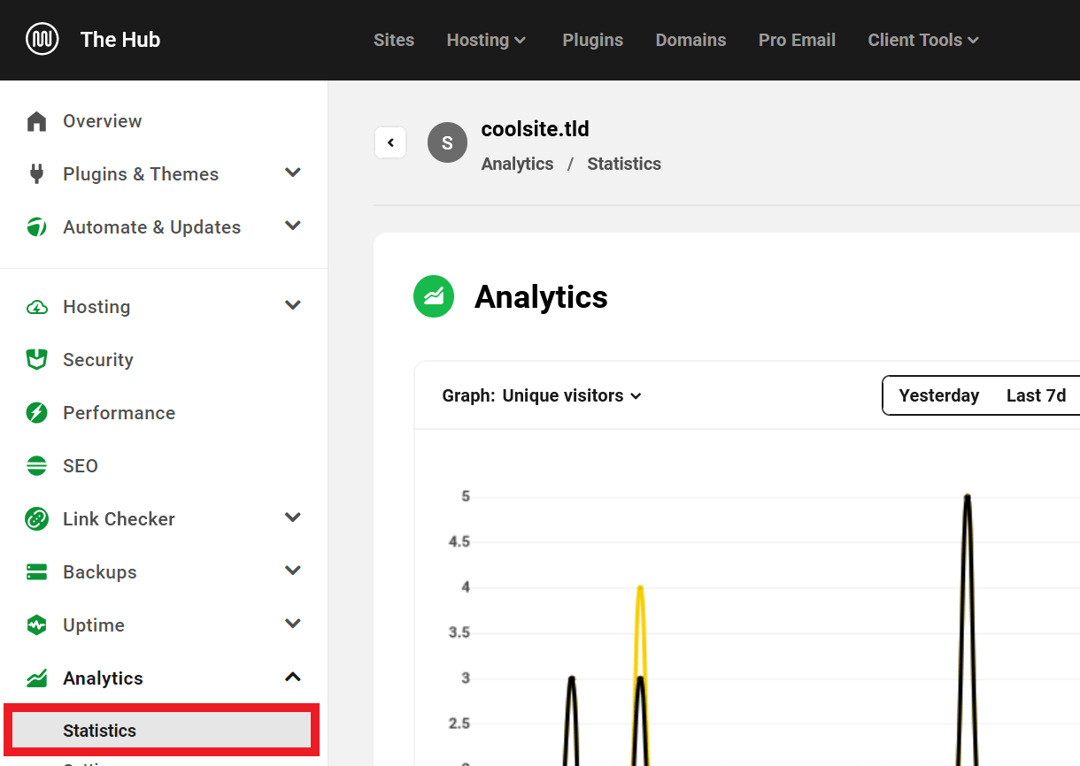Click the Analytics breadcrumb link

click(x=517, y=164)
